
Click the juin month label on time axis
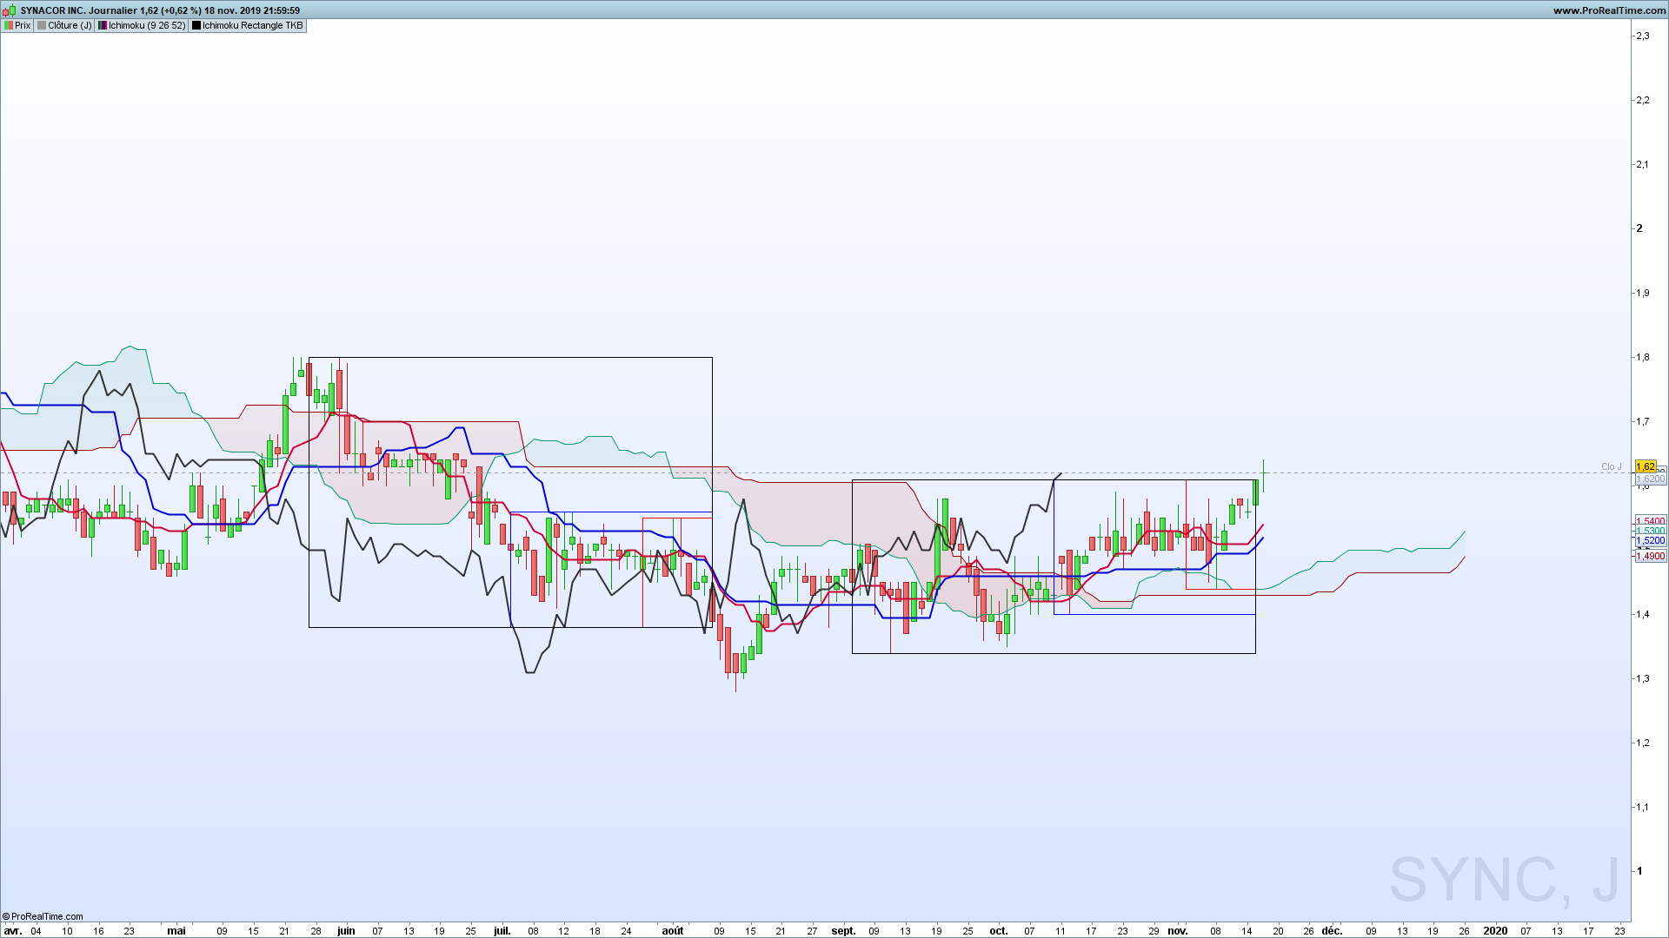pyautogui.click(x=346, y=930)
